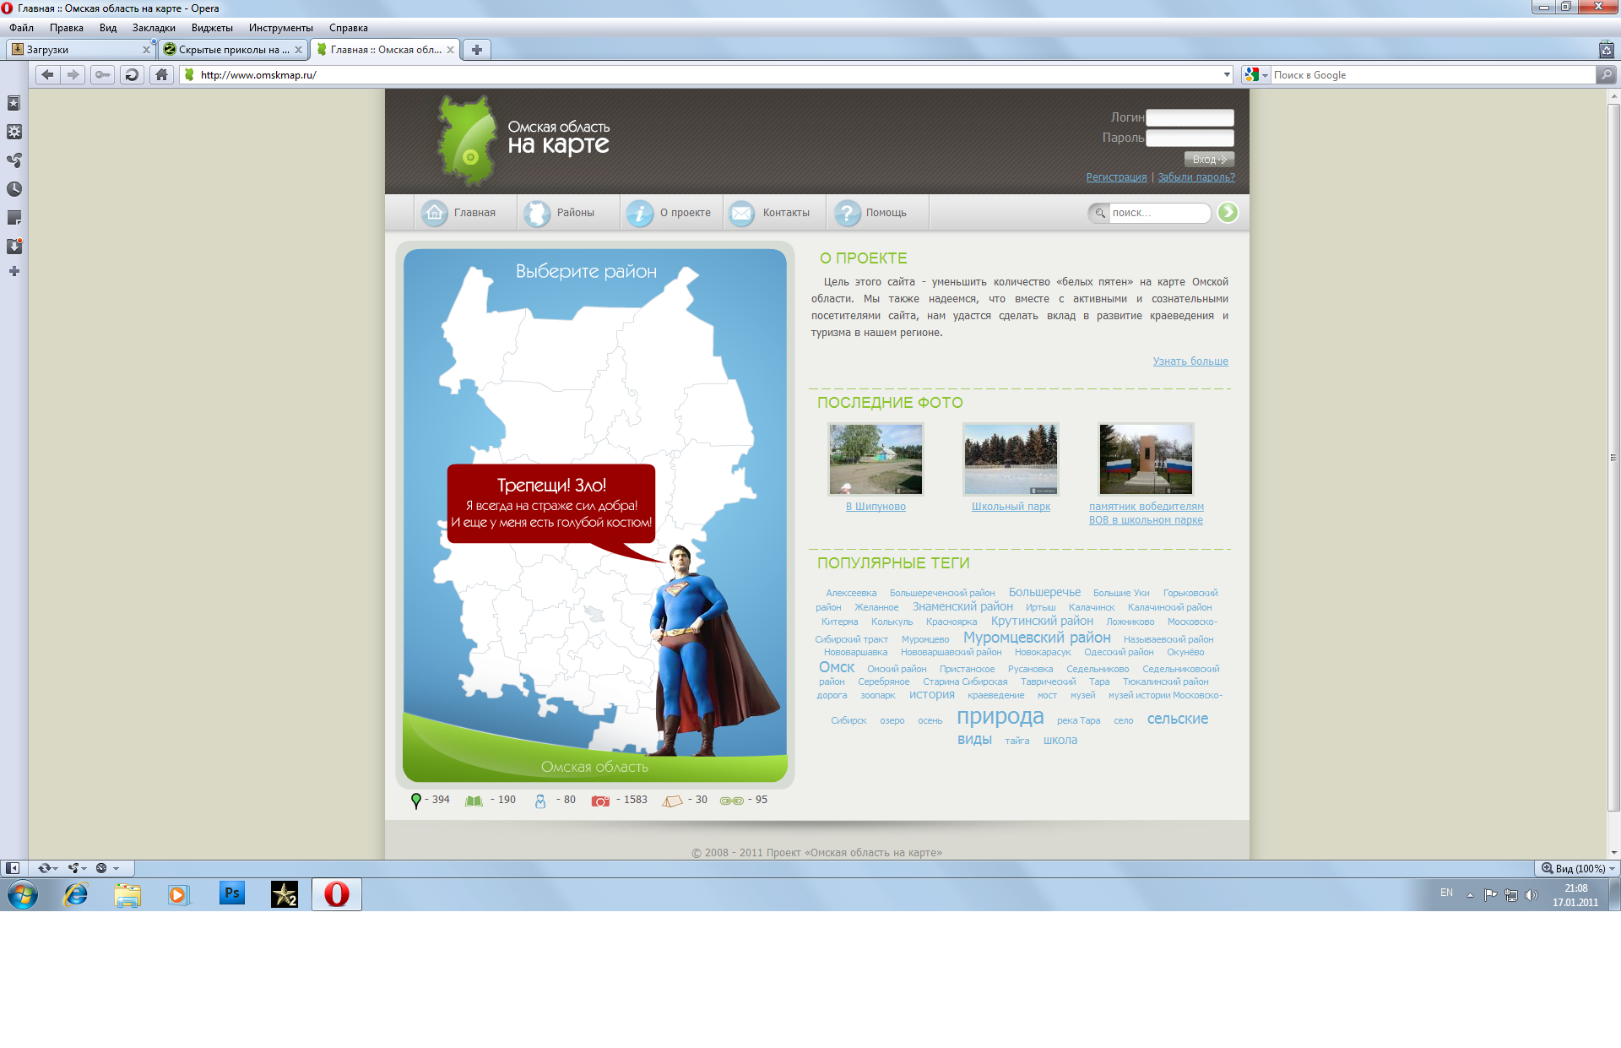
Task: Open the Widgets gear panel icon
Action: coord(14,132)
